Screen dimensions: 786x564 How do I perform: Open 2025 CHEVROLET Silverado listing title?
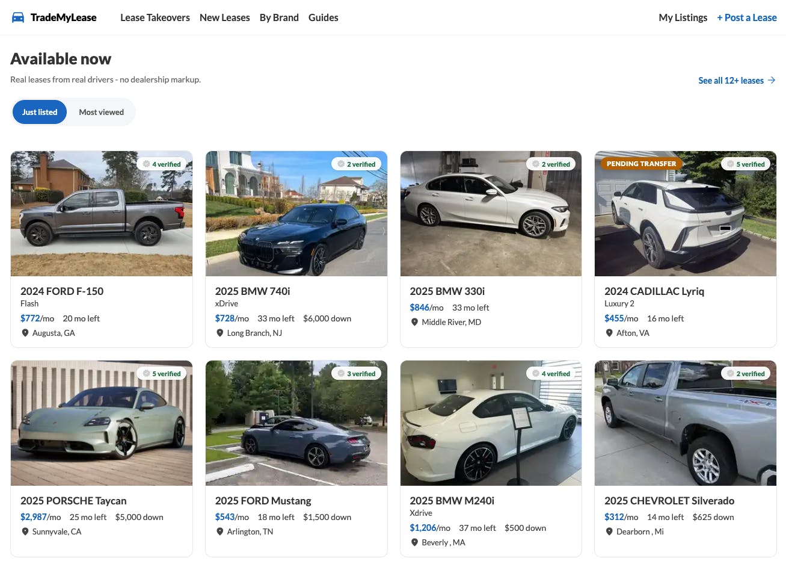pos(669,501)
